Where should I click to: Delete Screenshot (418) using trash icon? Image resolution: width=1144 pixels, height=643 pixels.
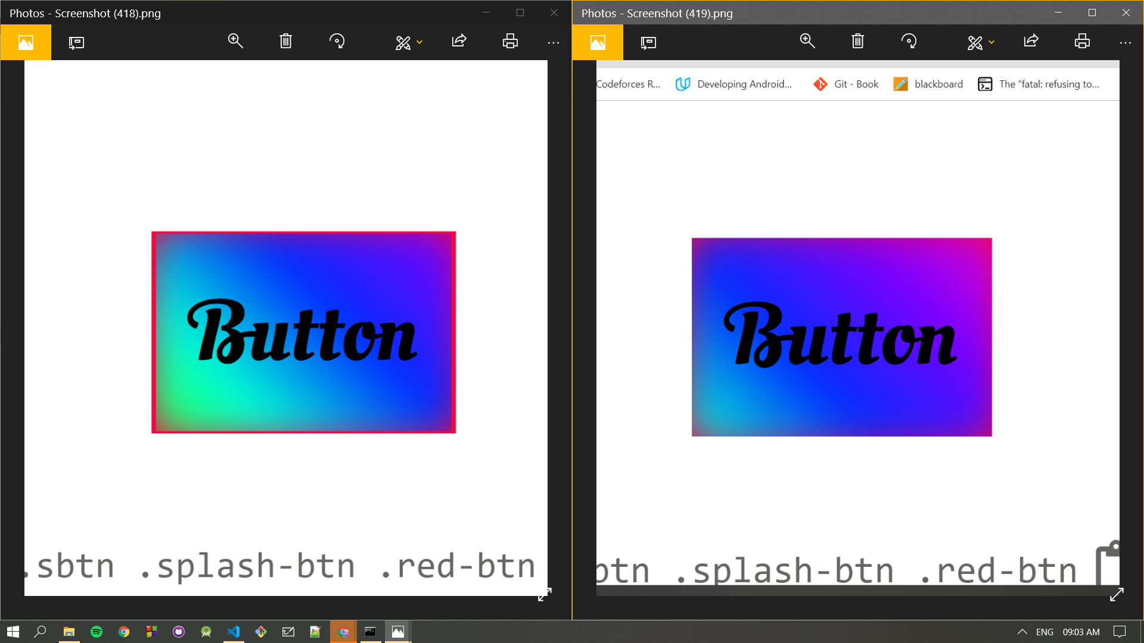(286, 42)
